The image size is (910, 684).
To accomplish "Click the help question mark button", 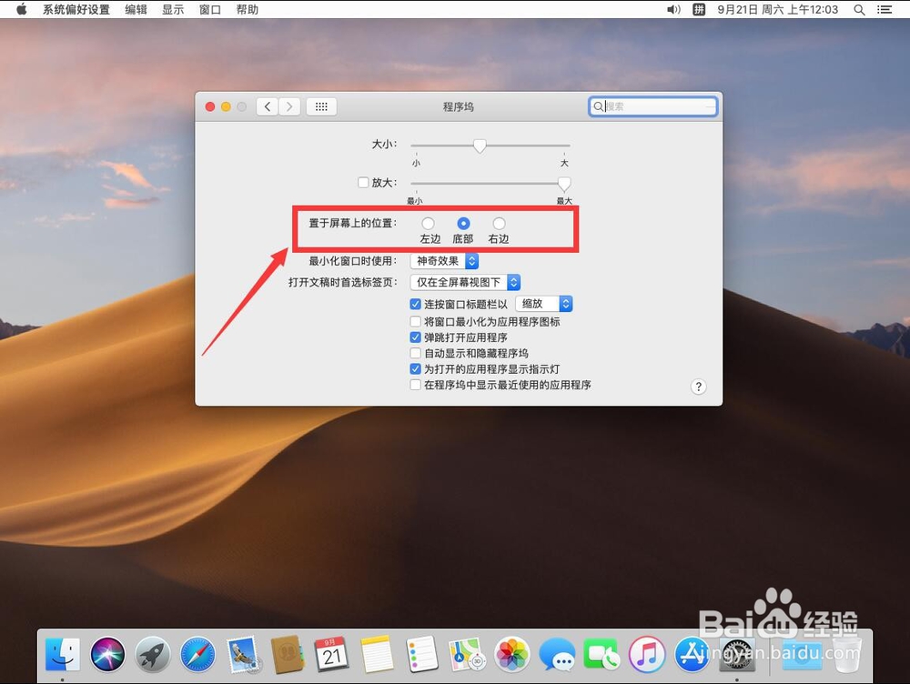I will tap(698, 387).
